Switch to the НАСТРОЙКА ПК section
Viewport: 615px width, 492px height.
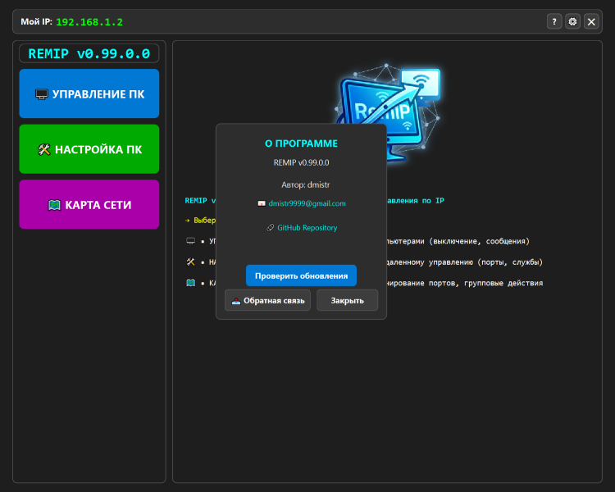pos(89,149)
